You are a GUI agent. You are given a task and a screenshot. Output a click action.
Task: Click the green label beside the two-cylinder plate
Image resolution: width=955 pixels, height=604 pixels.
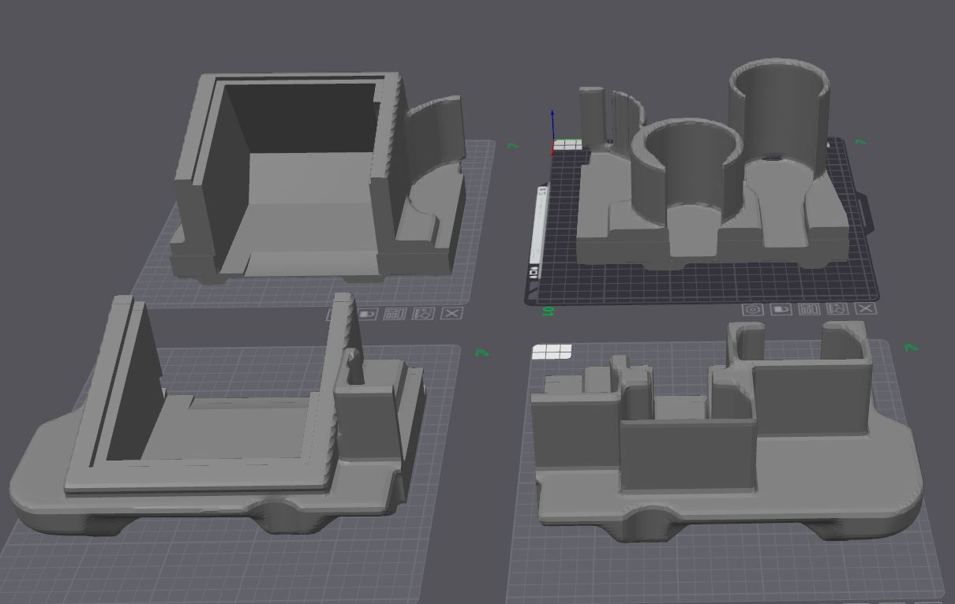point(861,143)
